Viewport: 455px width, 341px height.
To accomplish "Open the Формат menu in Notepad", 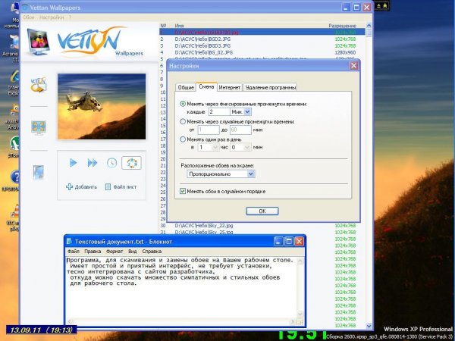I will pyautogui.click(x=115, y=250).
